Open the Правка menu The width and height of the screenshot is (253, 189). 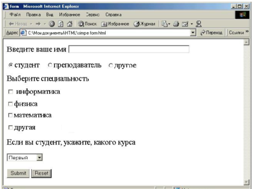coord(34,15)
